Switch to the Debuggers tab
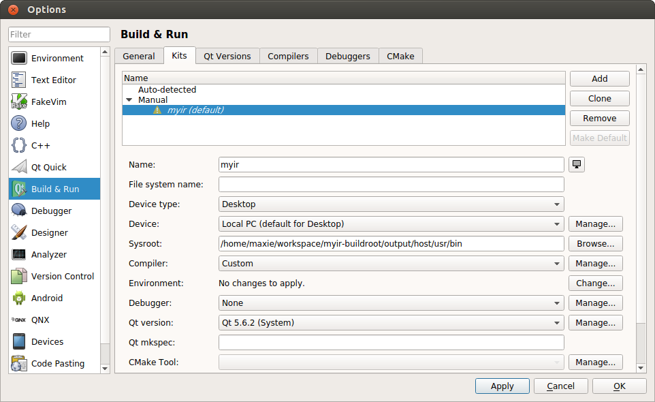 point(347,57)
